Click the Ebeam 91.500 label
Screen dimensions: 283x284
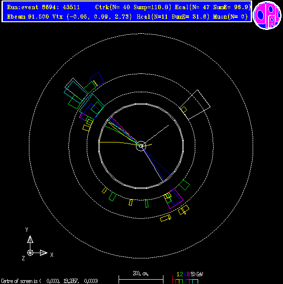(28, 17)
